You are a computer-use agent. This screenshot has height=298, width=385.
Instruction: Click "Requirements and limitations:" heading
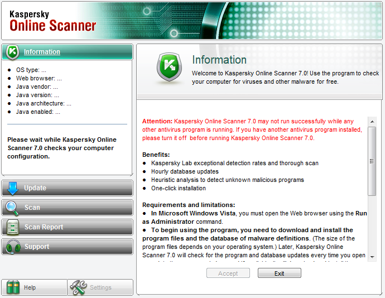[x=189, y=205]
